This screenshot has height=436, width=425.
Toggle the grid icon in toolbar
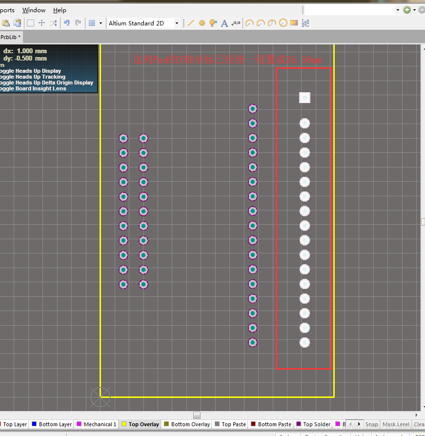pos(92,23)
